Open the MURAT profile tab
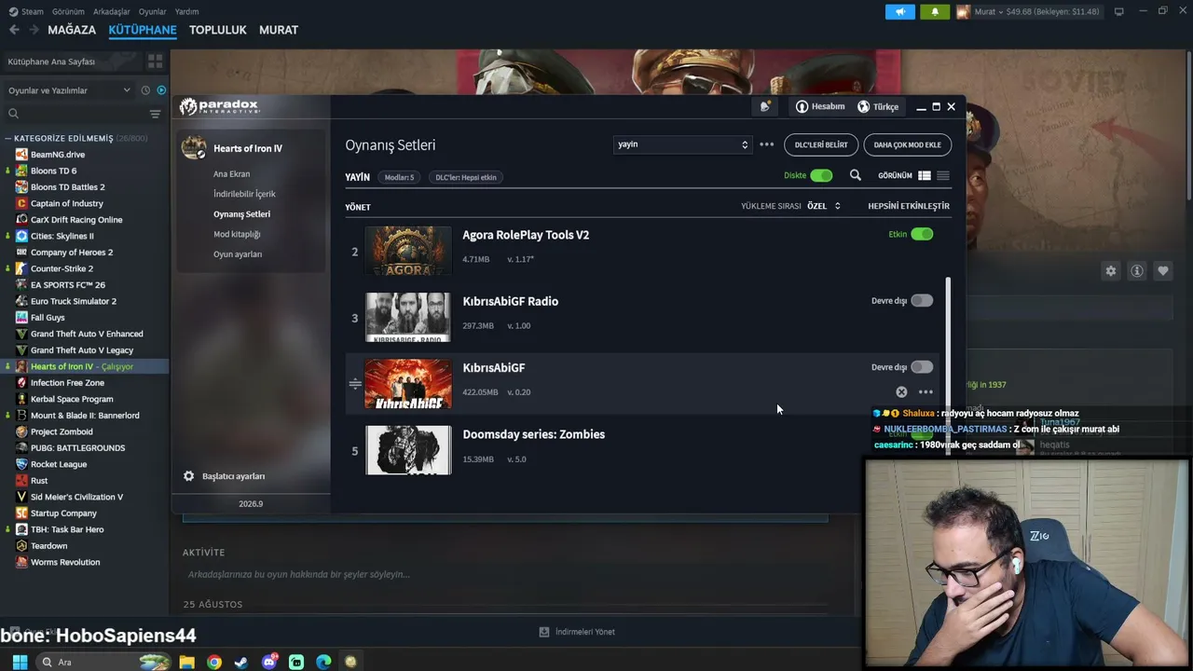Screen dimensions: 1193x671 pos(279,30)
